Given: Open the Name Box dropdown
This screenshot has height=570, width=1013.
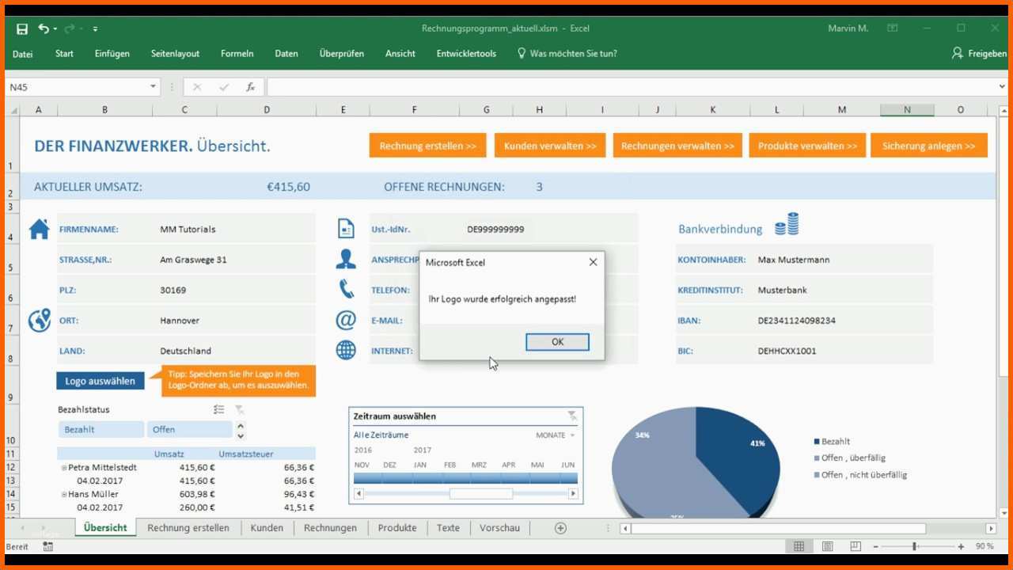Looking at the screenshot, I should point(153,87).
